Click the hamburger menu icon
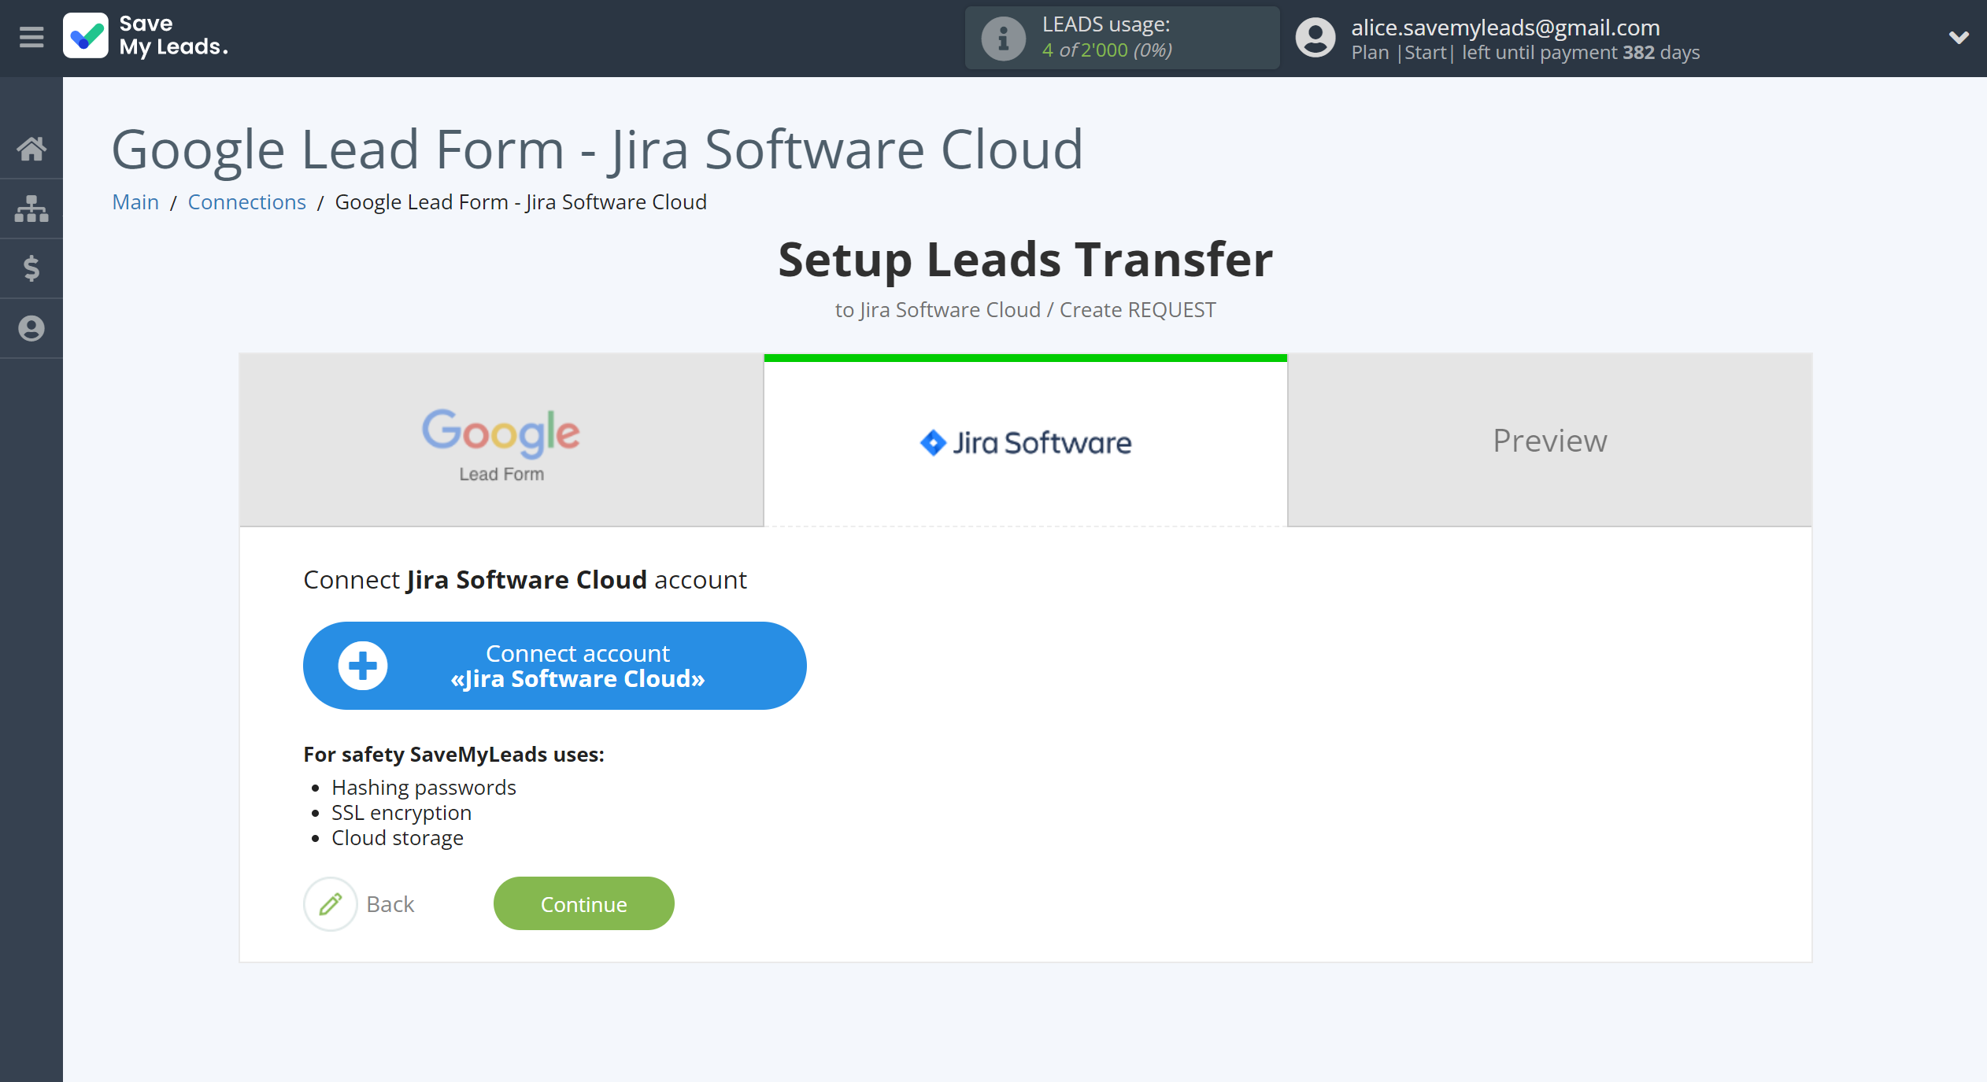Image resolution: width=1987 pixels, height=1082 pixels. 31,37
